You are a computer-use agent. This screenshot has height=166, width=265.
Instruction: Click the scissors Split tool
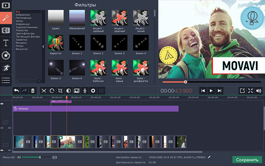coord(43,90)
